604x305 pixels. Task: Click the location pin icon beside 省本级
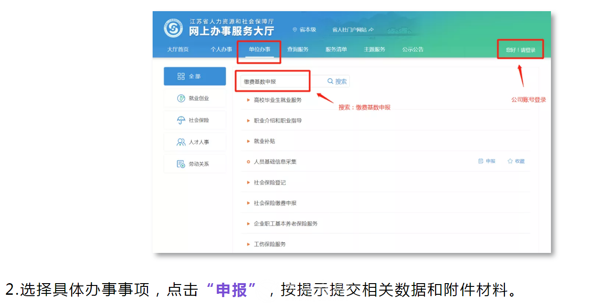coord(295,29)
